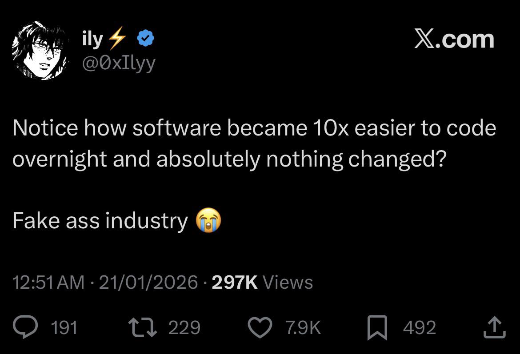
Task: Open the share menu via the share icon
Action: [495, 327]
